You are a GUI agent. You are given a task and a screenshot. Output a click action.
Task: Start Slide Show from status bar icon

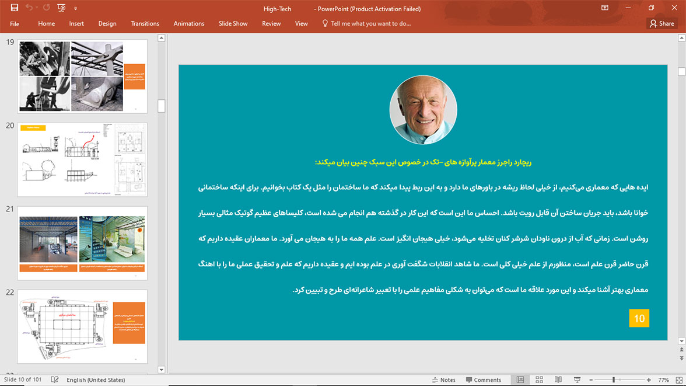[x=577, y=380]
